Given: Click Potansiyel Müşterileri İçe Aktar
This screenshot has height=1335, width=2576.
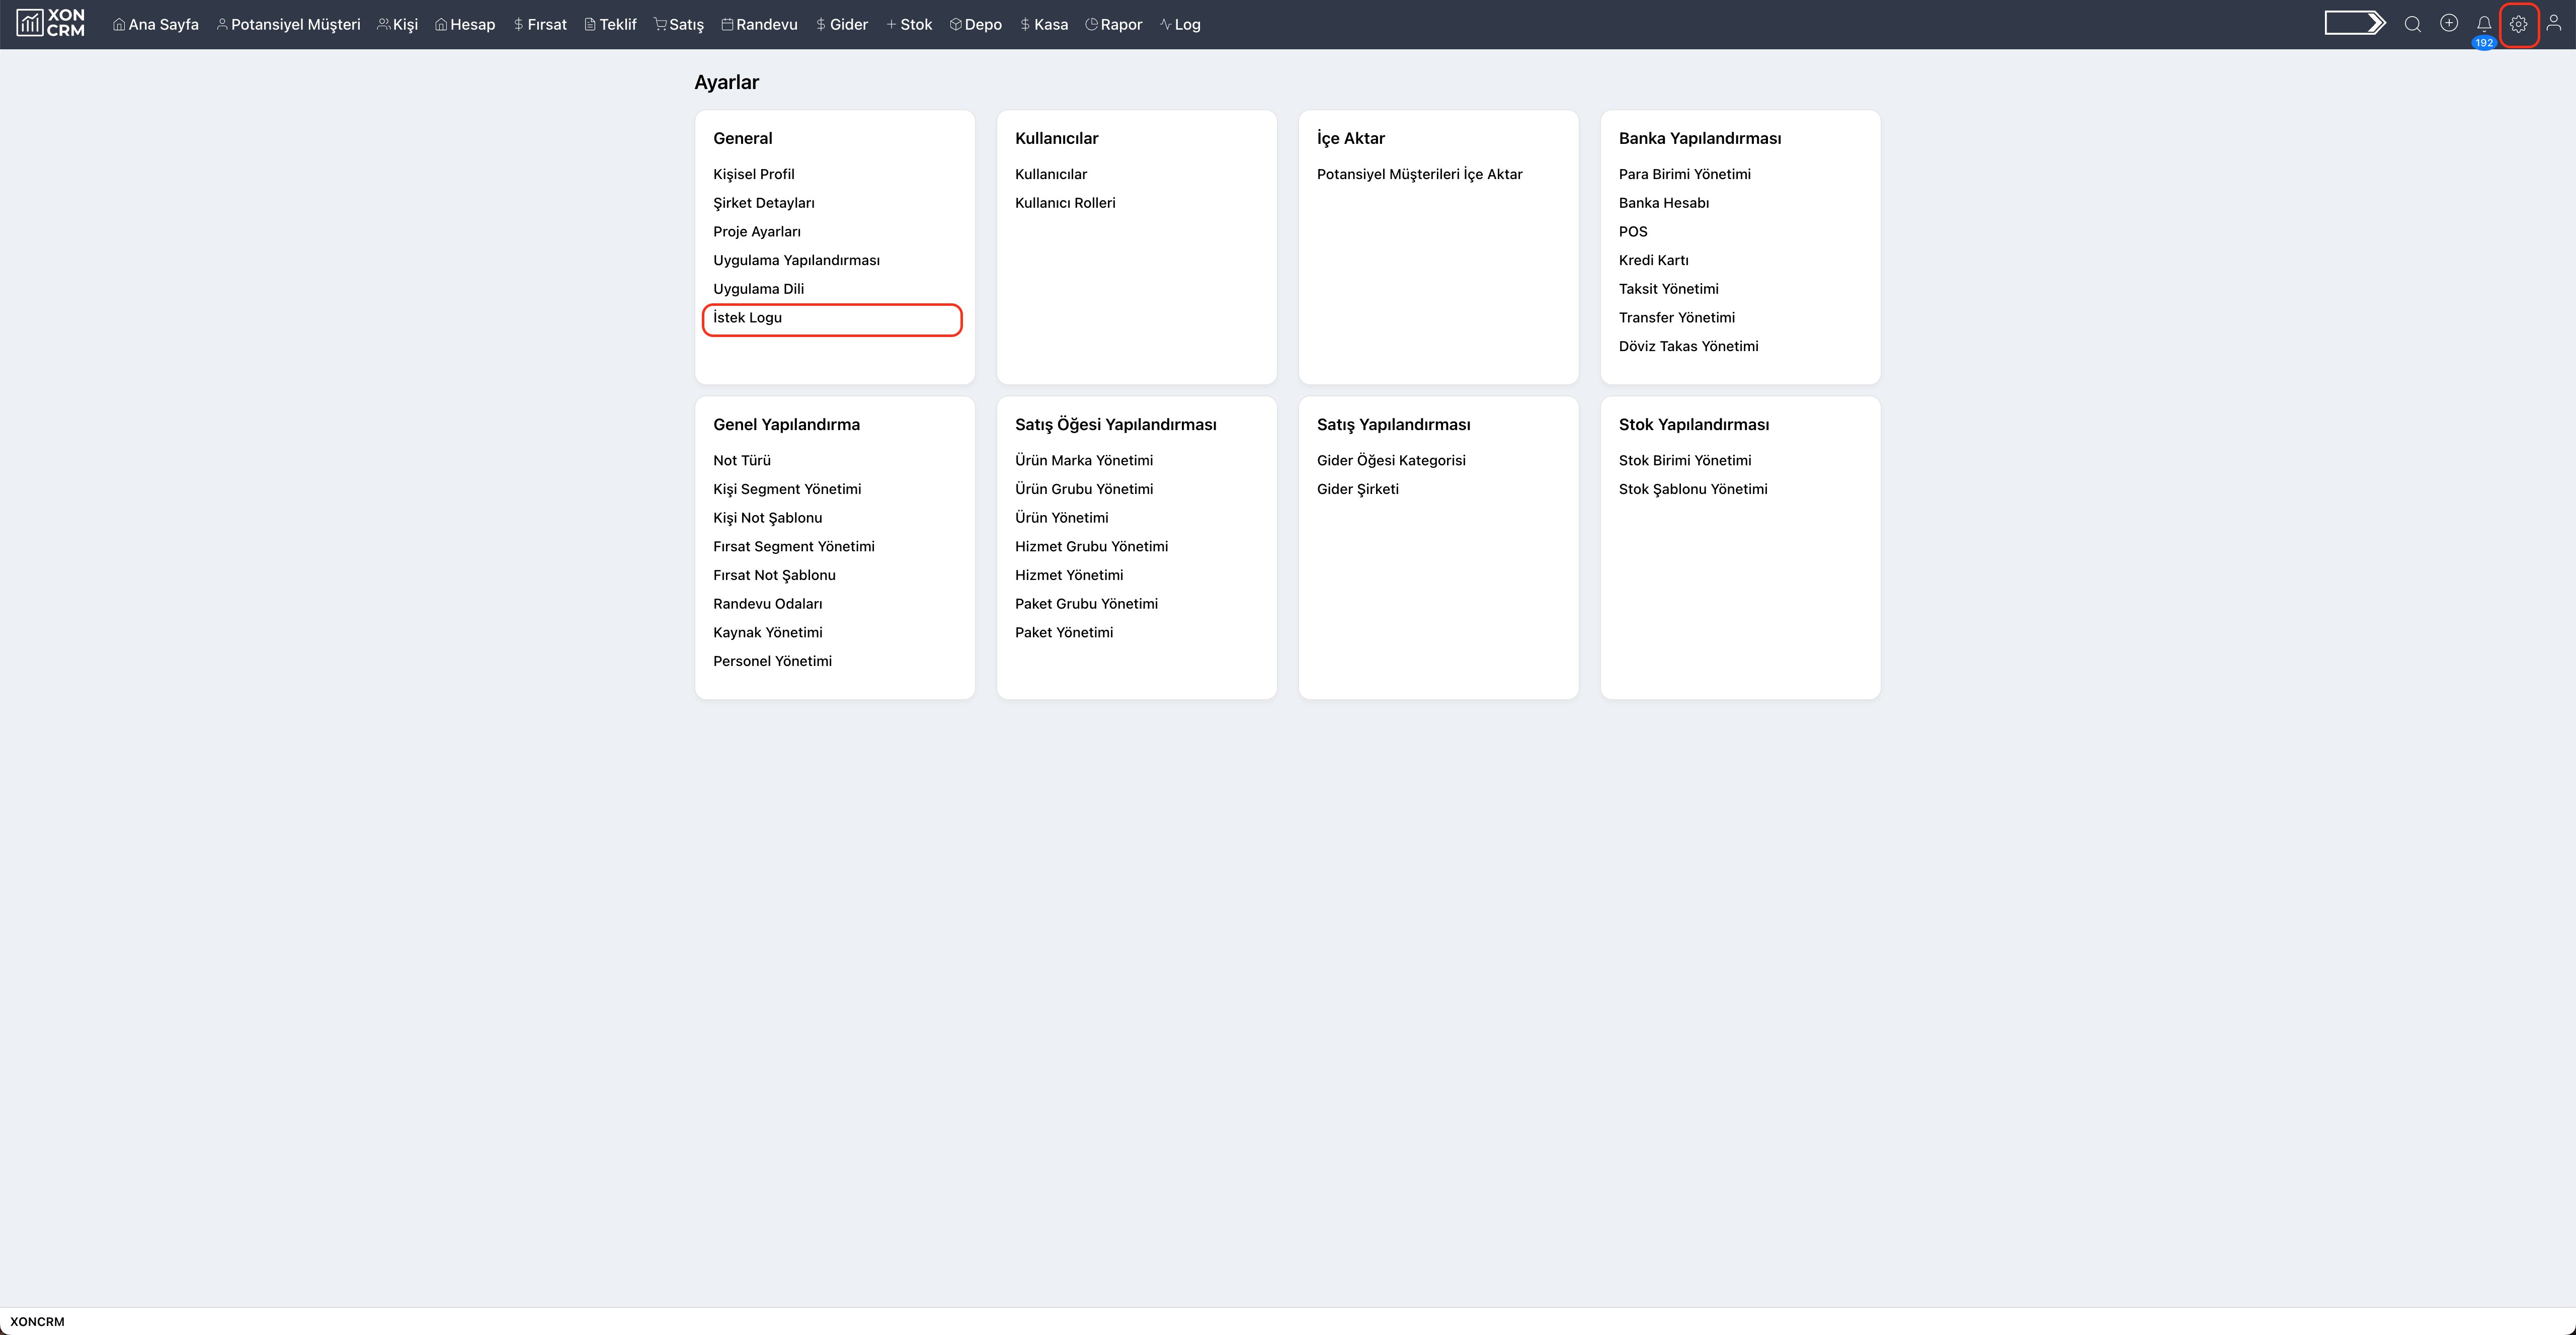Looking at the screenshot, I should pyautogui.click(x=1419, y=174).
